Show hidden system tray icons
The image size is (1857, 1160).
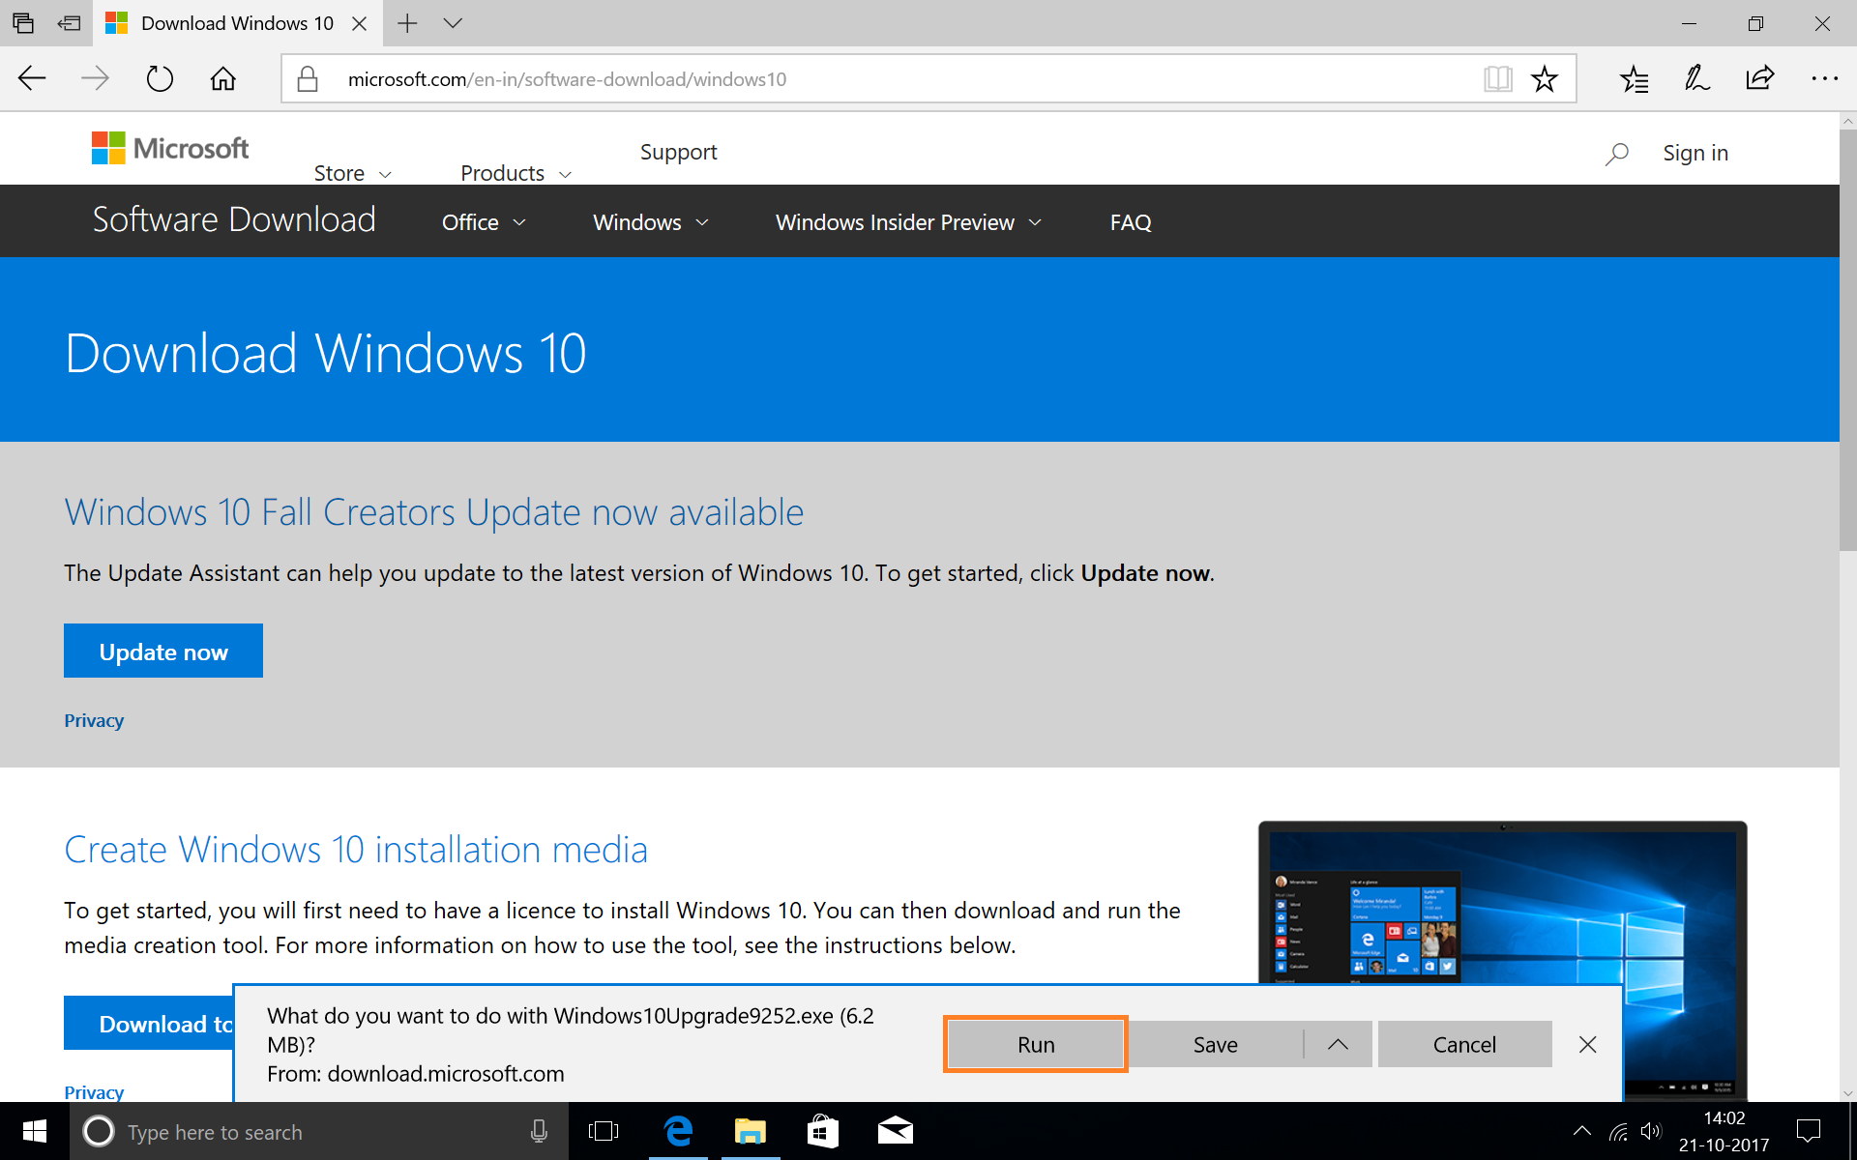pos(1582,1131)
